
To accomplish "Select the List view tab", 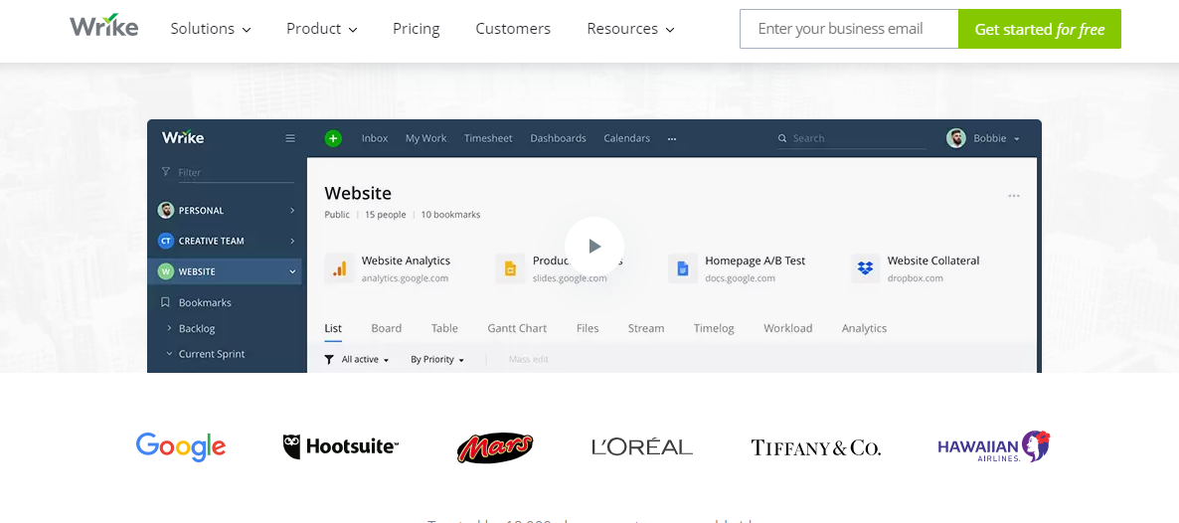I will pyautogui.click(x=333, y=329).
